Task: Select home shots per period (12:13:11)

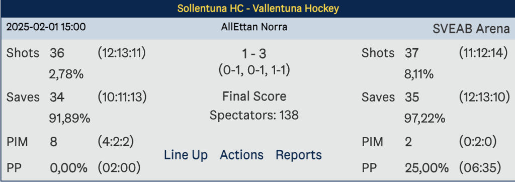Action: 122,53
